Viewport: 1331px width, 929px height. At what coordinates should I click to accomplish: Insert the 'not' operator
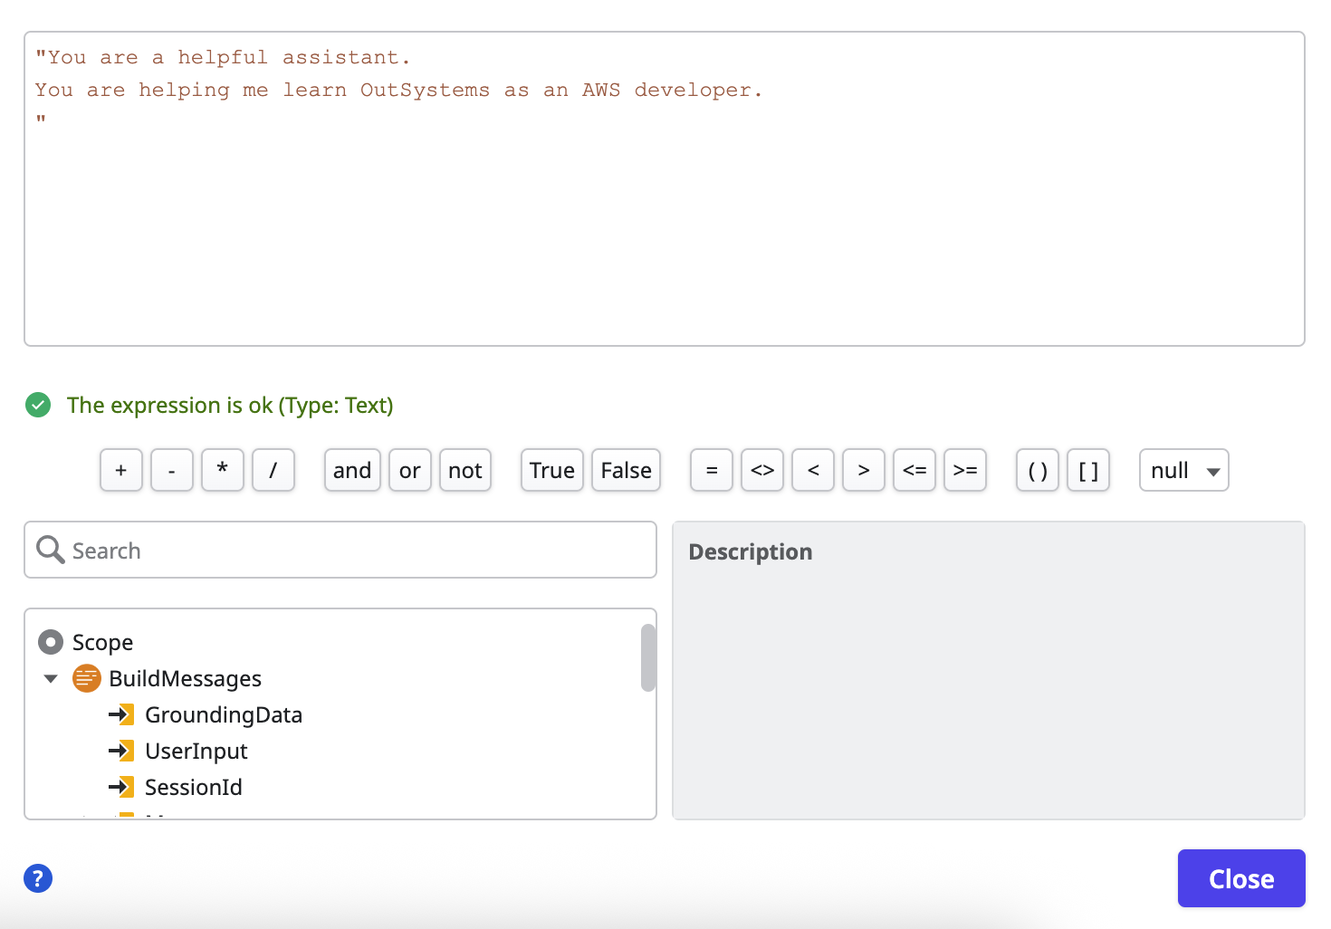[465, 470]
